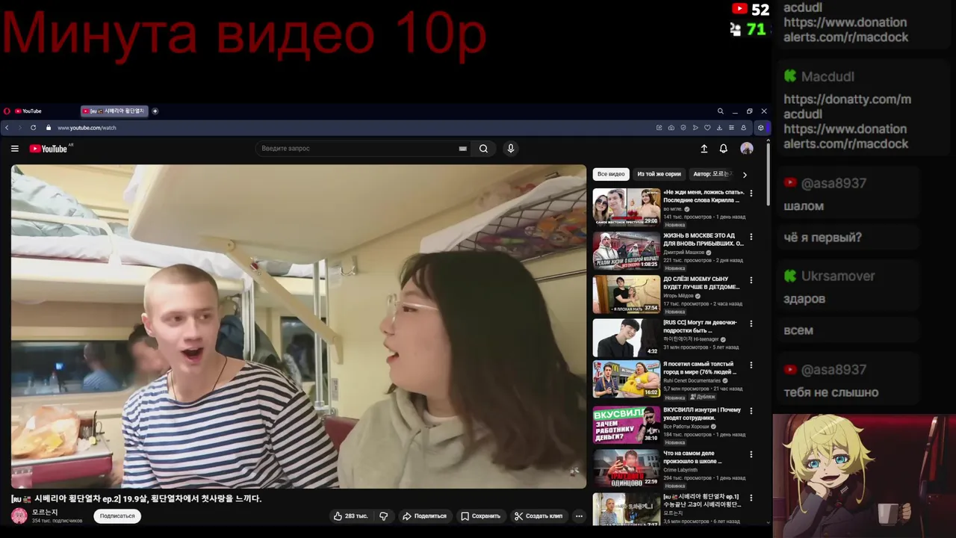
Task: Reload the page with the refresh icon
Action: pos(33,128)
